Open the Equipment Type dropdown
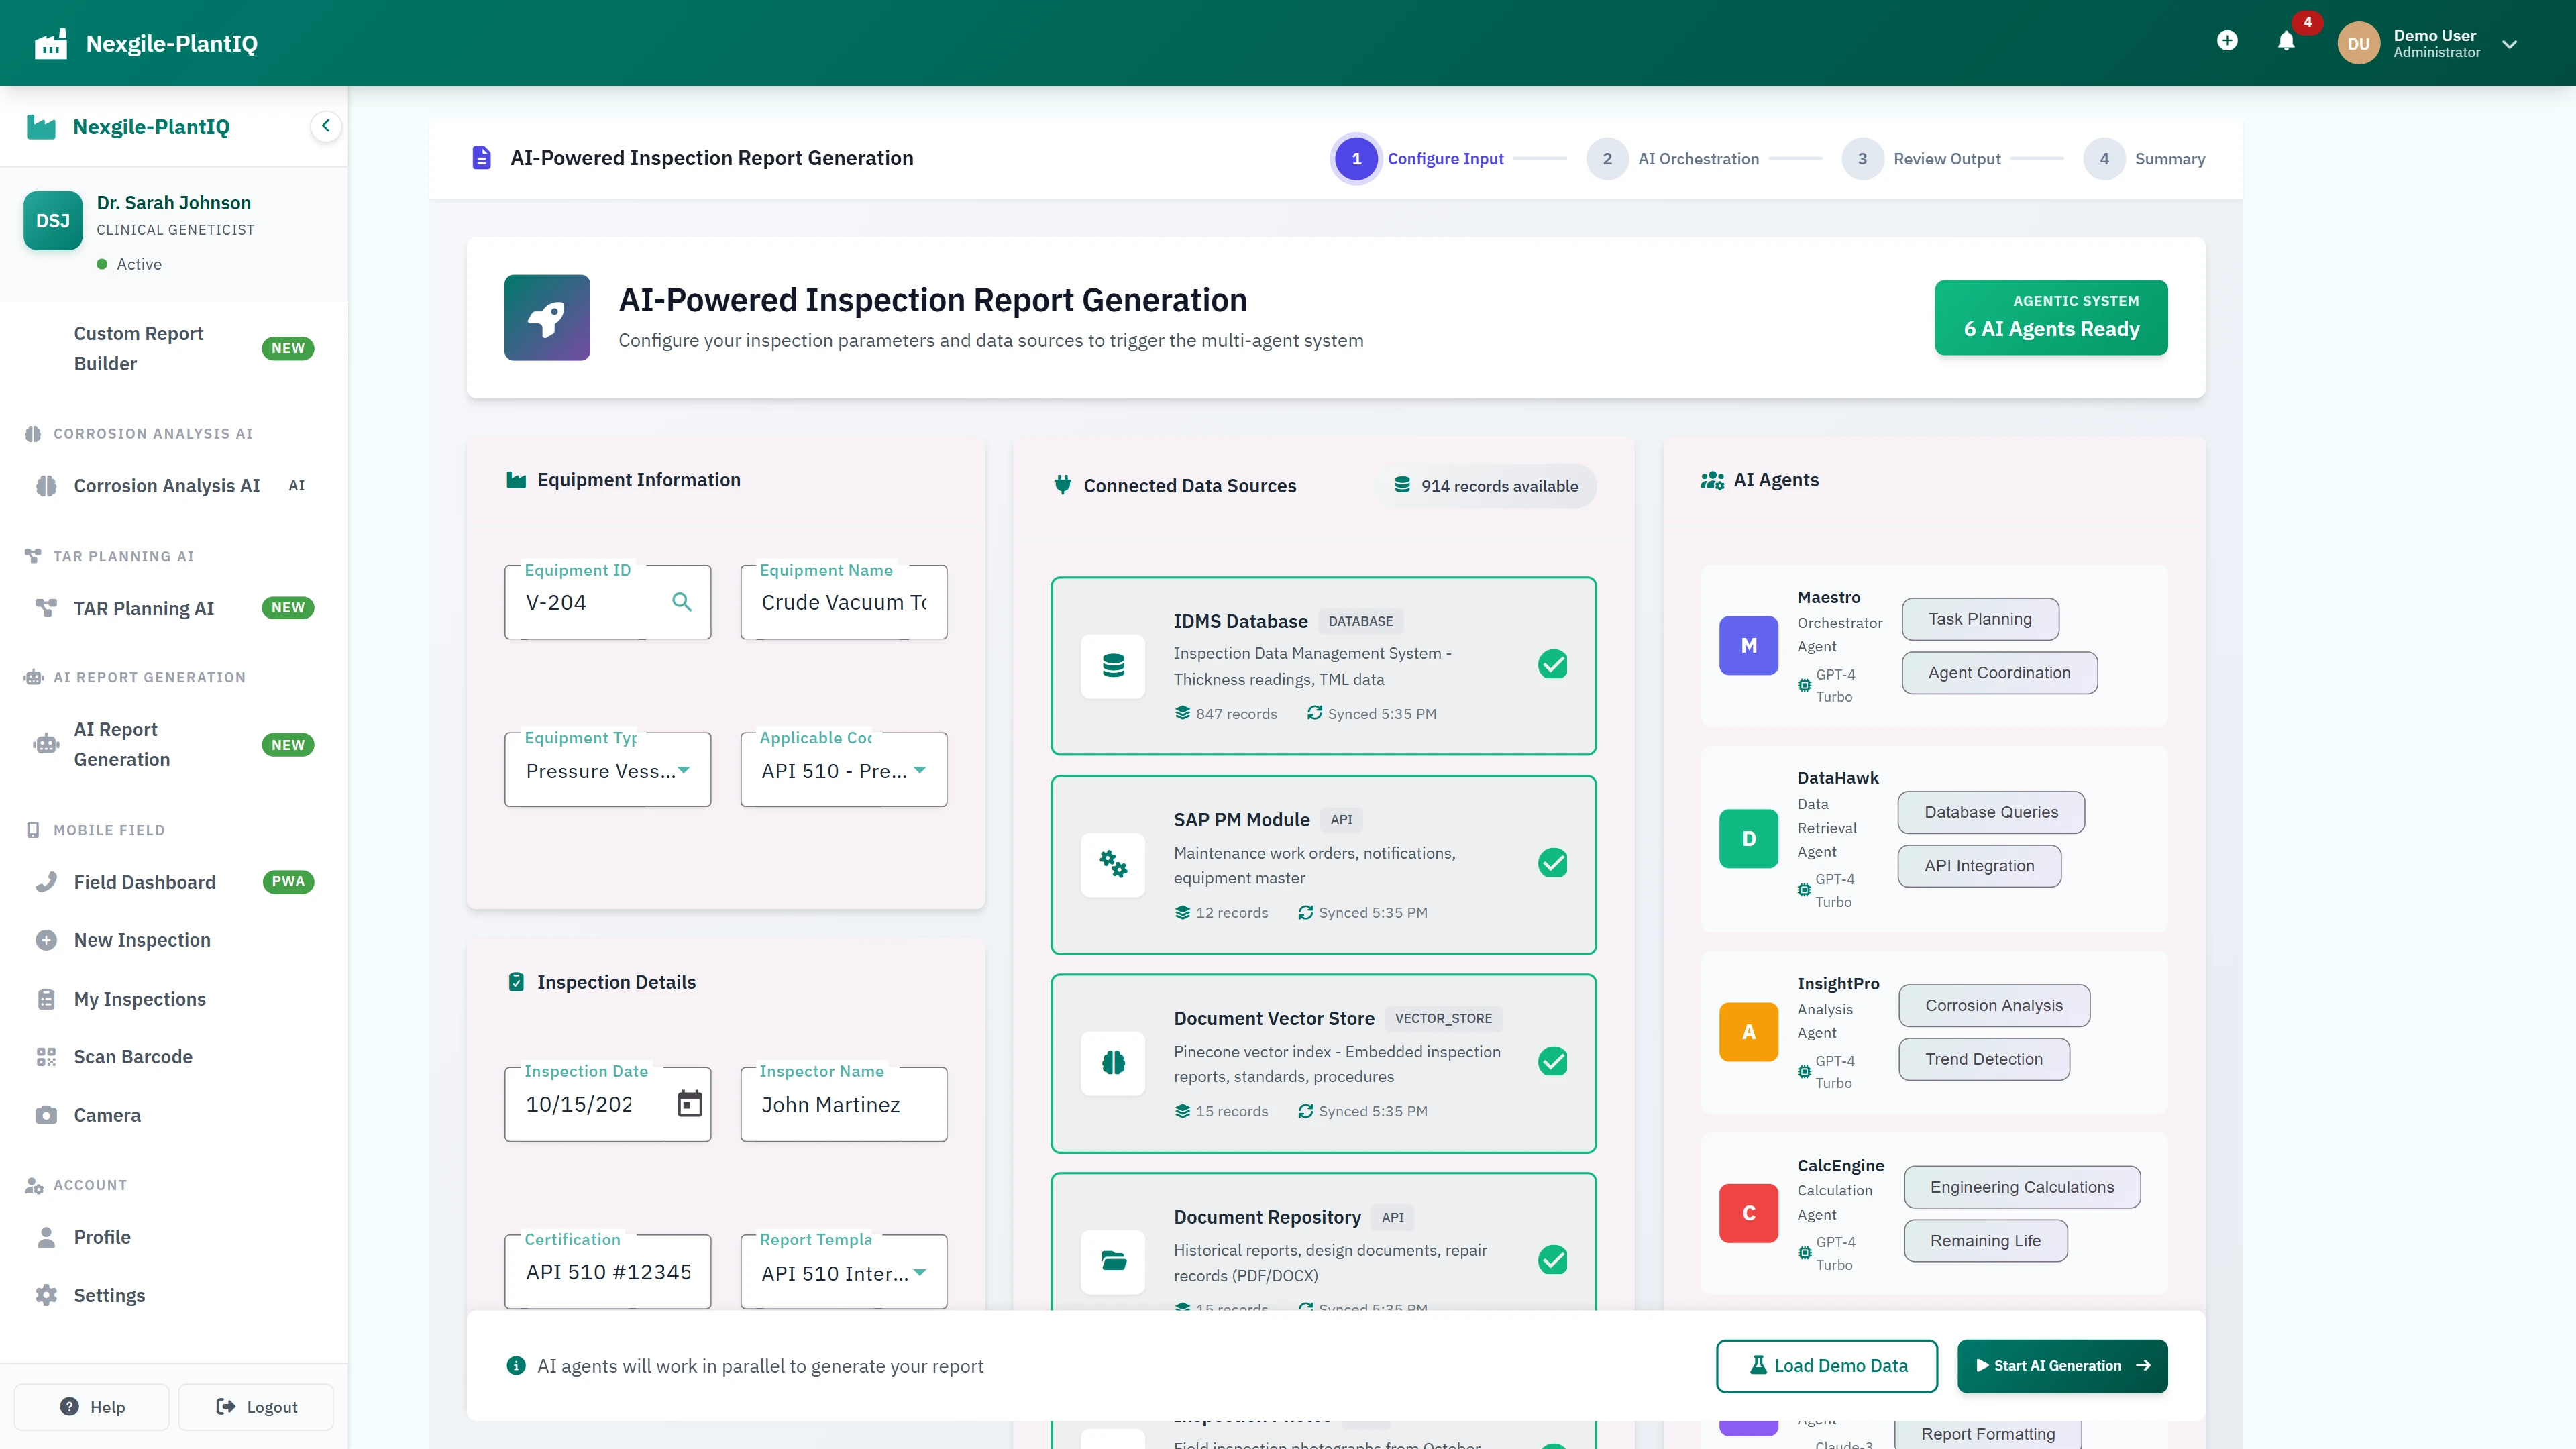The width and height of the screenshot is (2576, 1449). pos(685,771)
